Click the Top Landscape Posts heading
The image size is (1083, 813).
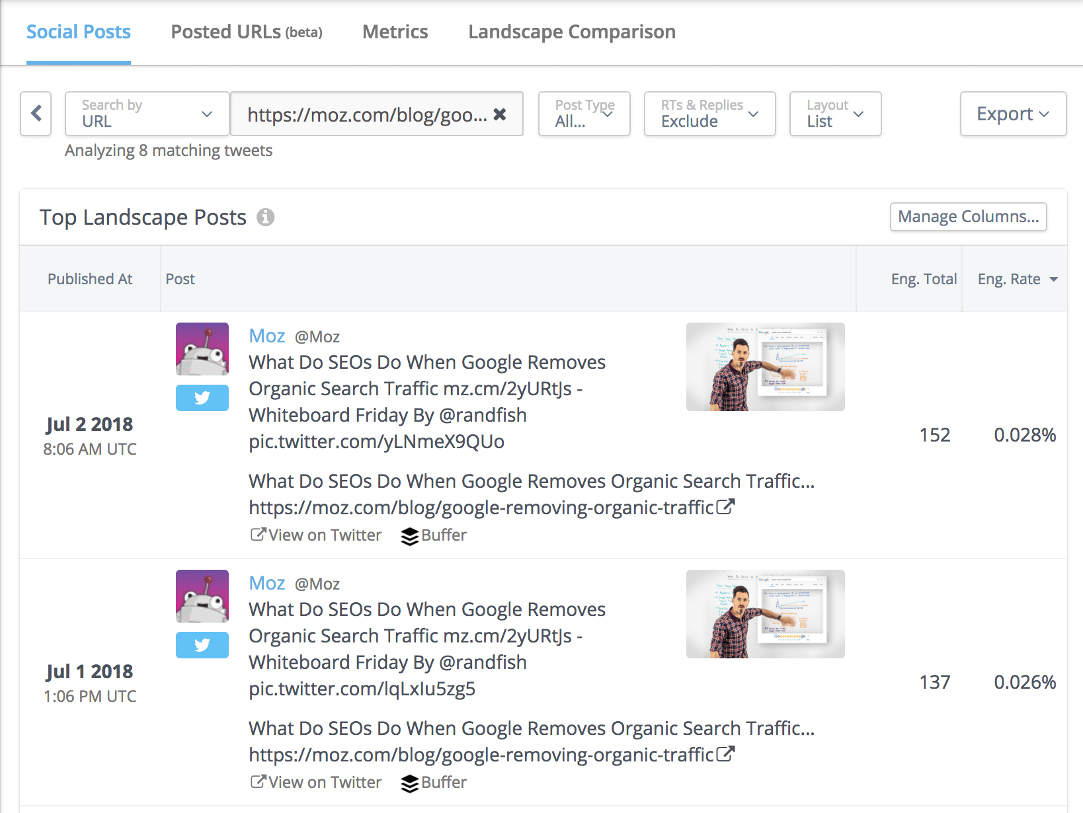tap(143, 217)
